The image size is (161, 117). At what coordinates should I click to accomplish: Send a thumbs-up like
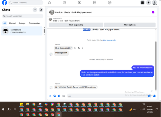(x=154, y=96)
